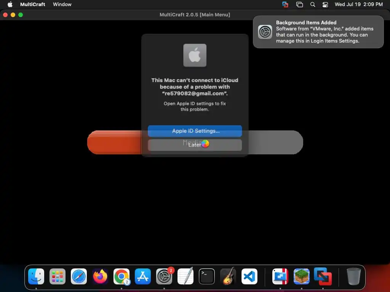Open the window-and-red-stripe app left of MultiCraft in the Dock

pos(280,276)
